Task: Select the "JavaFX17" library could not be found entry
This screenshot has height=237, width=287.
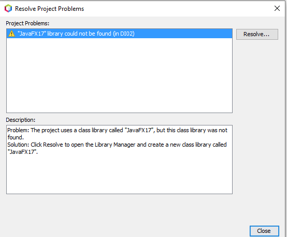Action: point(119,34)
